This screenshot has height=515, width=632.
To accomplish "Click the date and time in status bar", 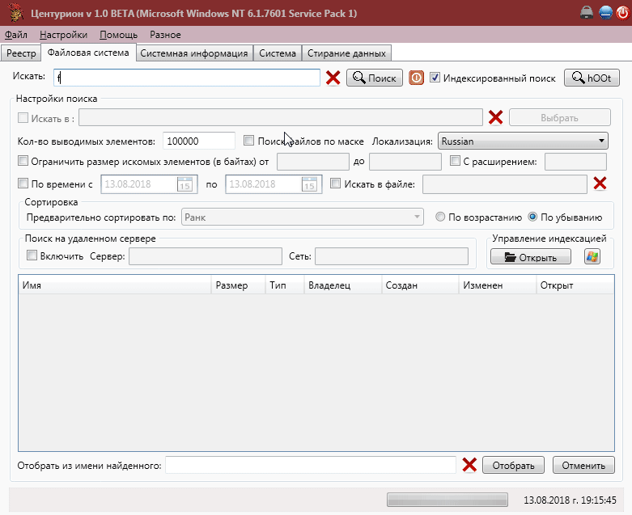I will [x=570, y=500].
